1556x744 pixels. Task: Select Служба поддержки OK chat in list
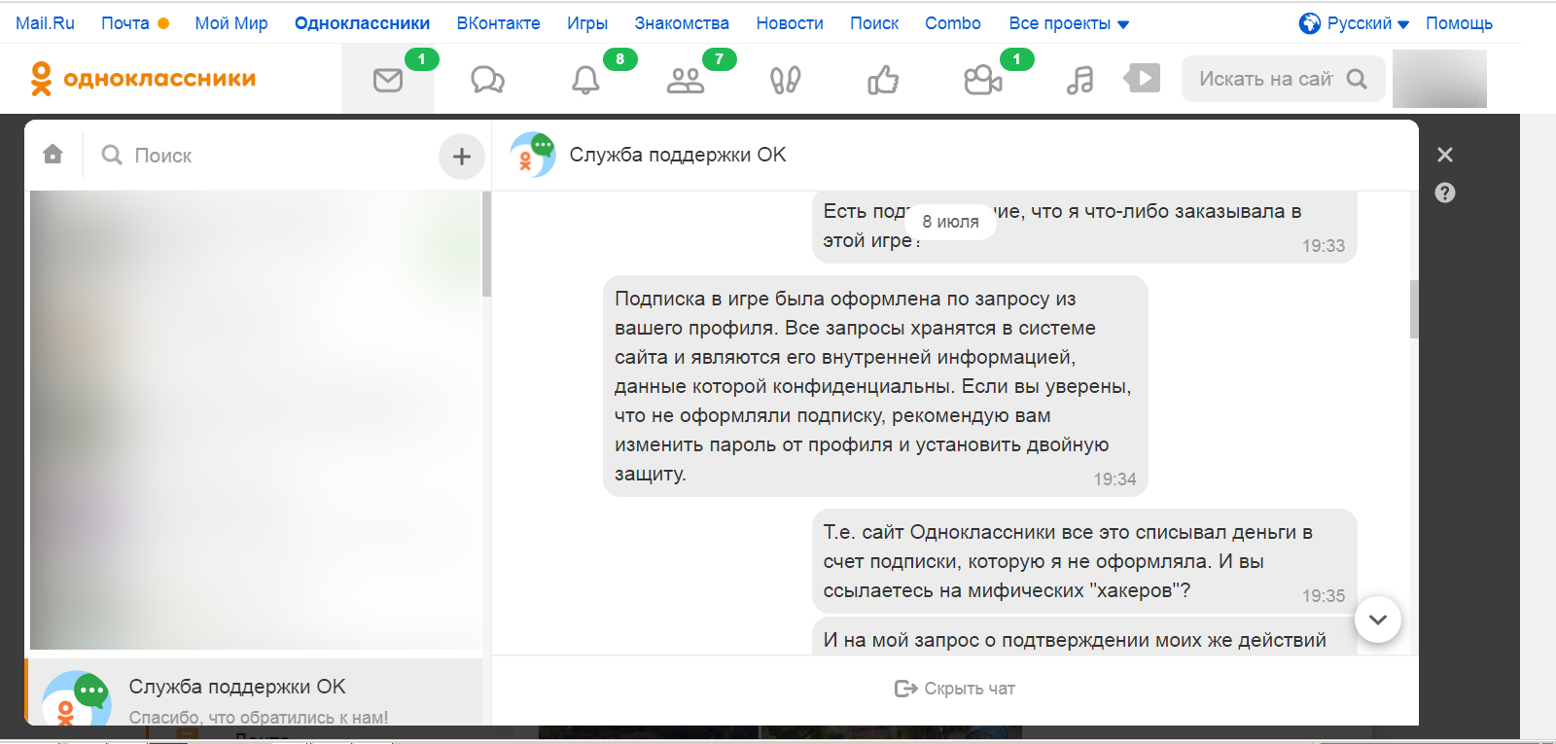[254, 692]
